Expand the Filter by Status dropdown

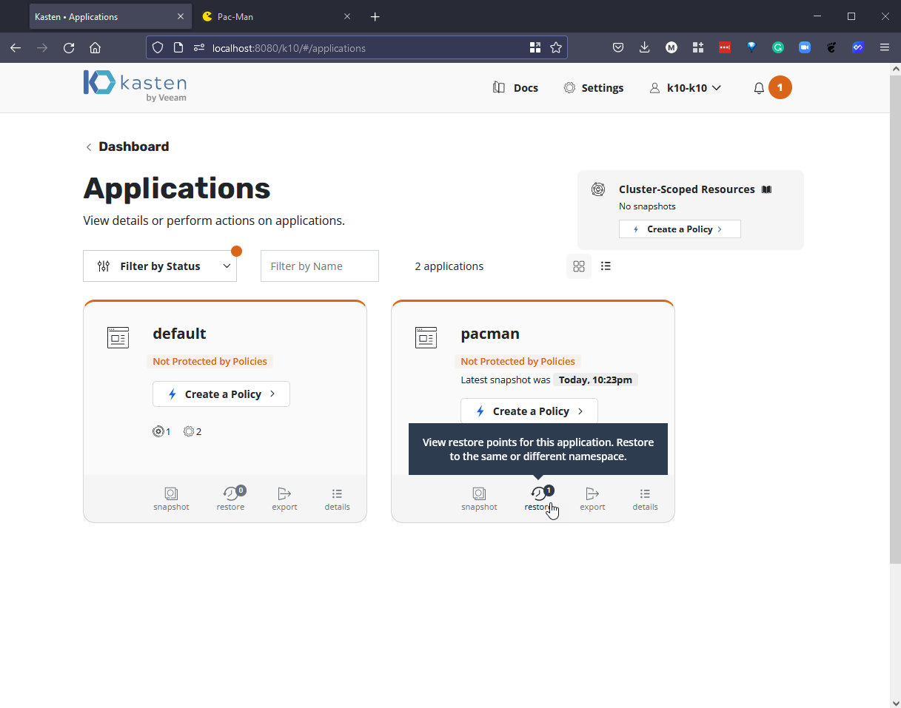160,266
